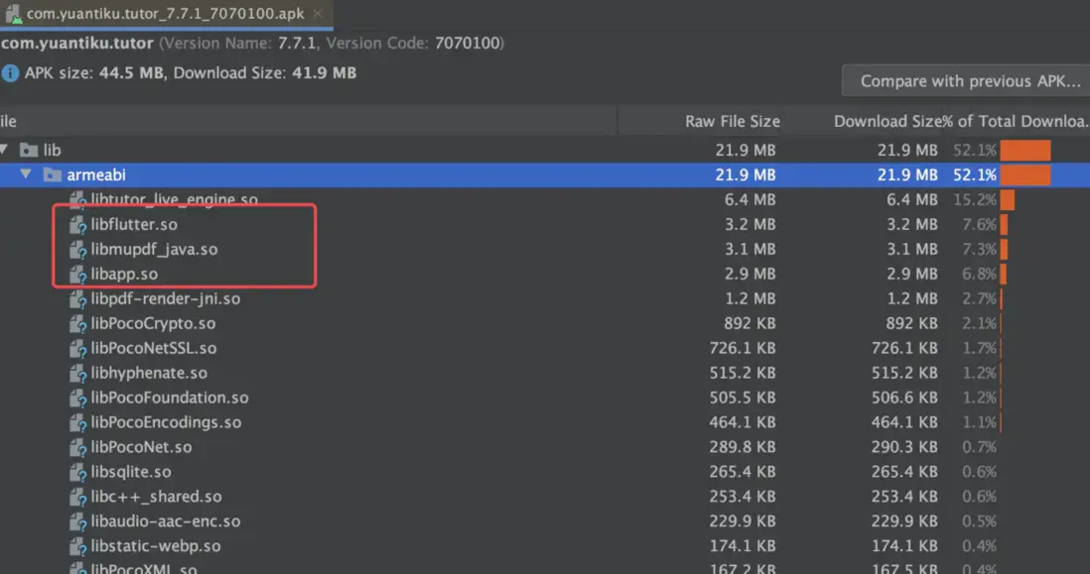Click the libPocoNetSSL.so file icon
This screenshot has width=1090, height=574.
(77, 348)
